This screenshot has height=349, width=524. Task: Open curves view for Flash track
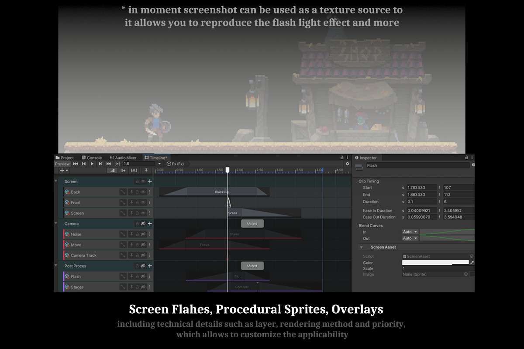click(123, 277)
